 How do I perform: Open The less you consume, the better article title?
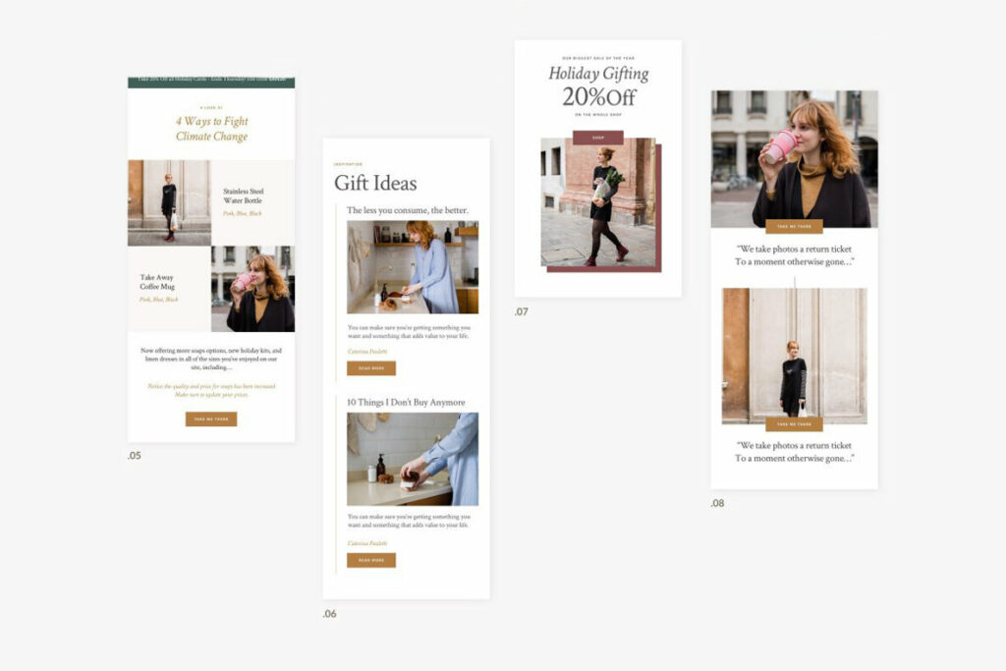(x=407, y=210)
